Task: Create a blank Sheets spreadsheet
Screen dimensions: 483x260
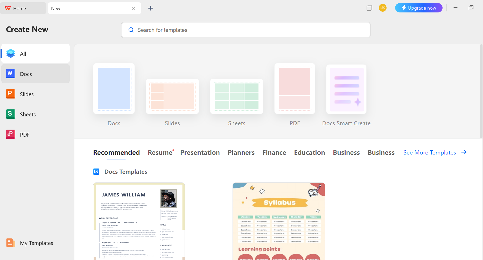Action: coord(236,96)
